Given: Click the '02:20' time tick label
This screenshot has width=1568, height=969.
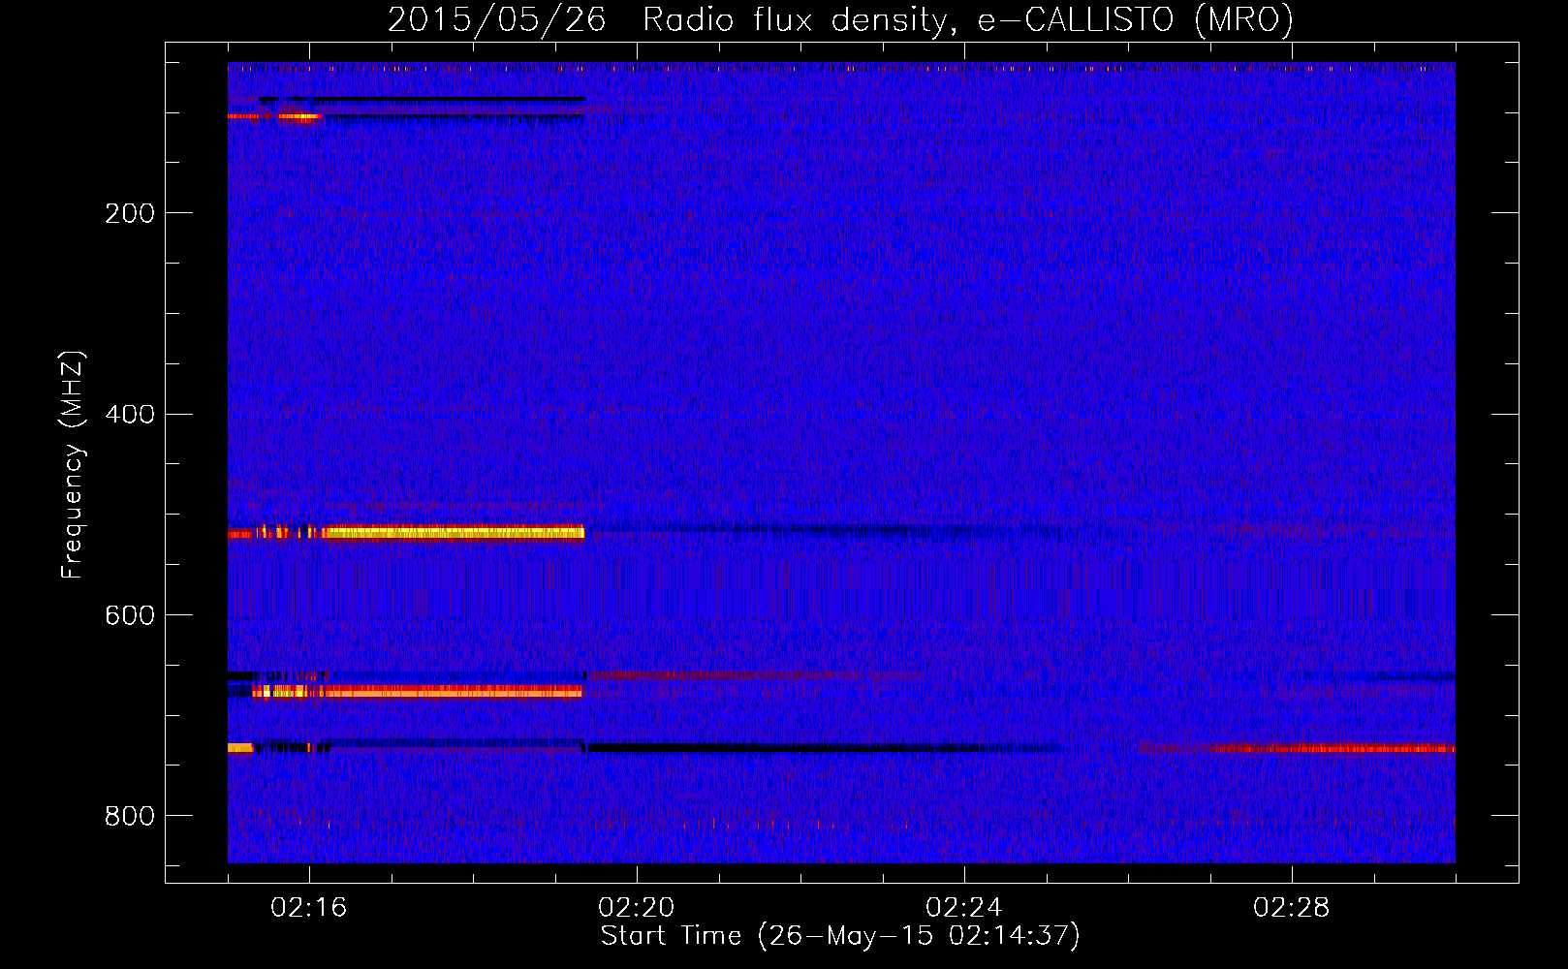Looking at the screenshot, I should click(637, 908).
